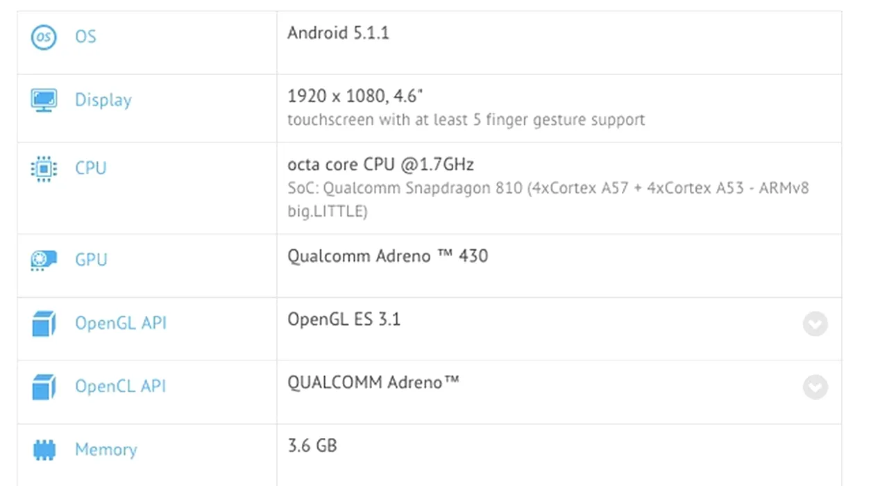Expand the QUALCOMM Adreno OpenCL details arrow

(x=815, y=387)
